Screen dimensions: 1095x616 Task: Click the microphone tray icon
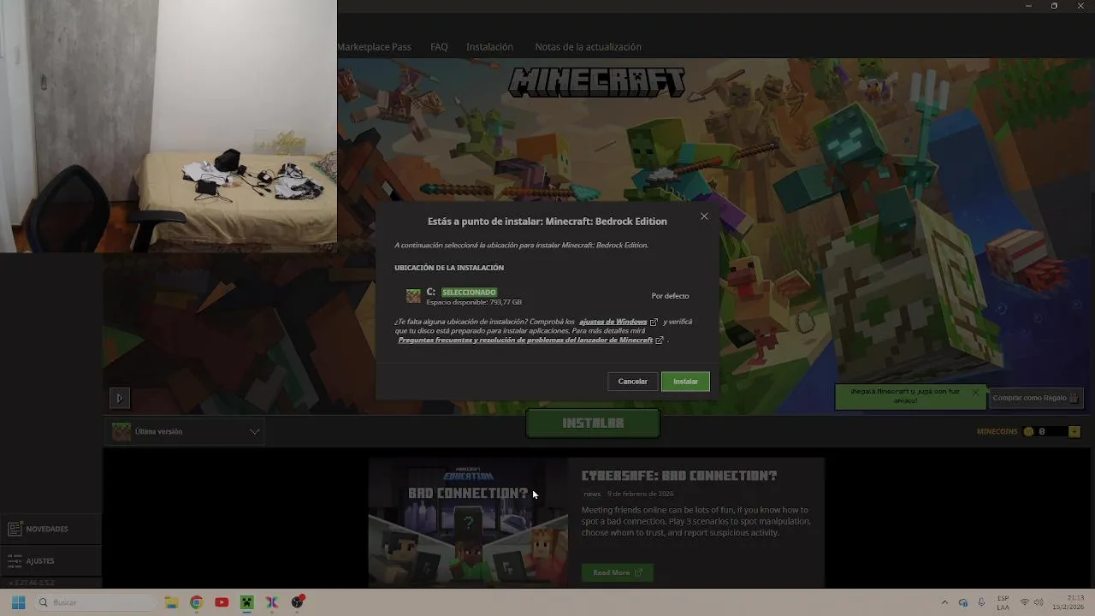(981, 602)
